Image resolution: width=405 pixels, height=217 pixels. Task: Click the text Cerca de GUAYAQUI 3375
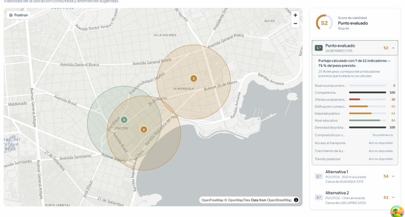[x=344, y=182]
